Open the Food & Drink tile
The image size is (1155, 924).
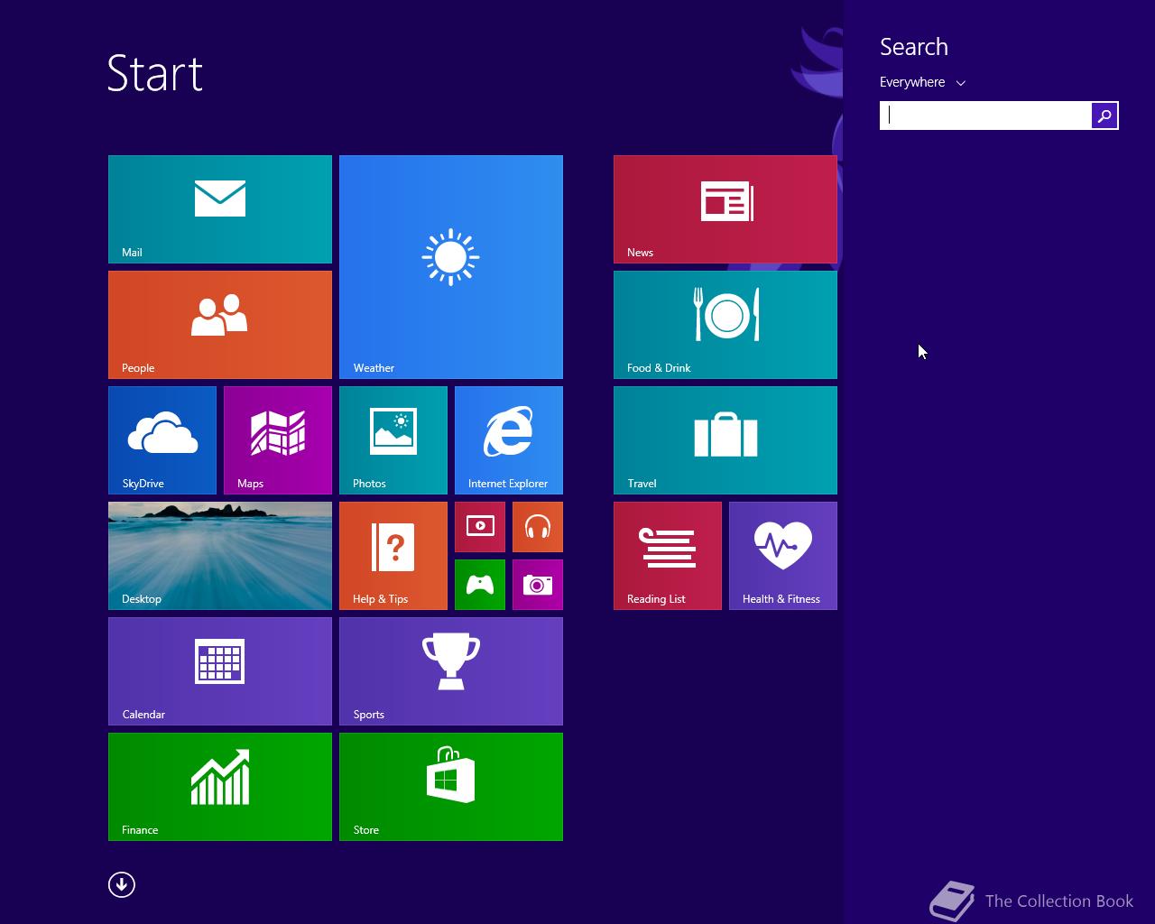point(725,325)
